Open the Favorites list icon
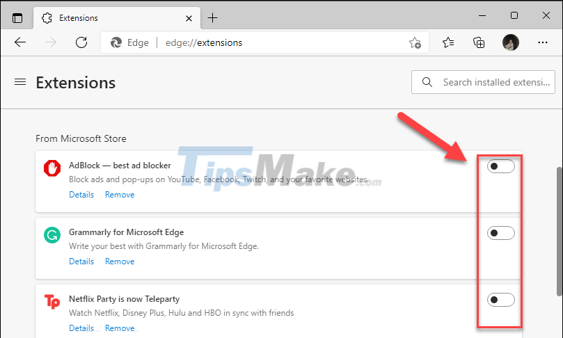The width and height of the screenshot is (563, 338). coord(448,42)
